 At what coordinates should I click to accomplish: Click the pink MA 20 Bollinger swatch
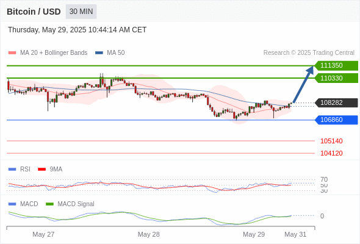[x=12, y=53]
